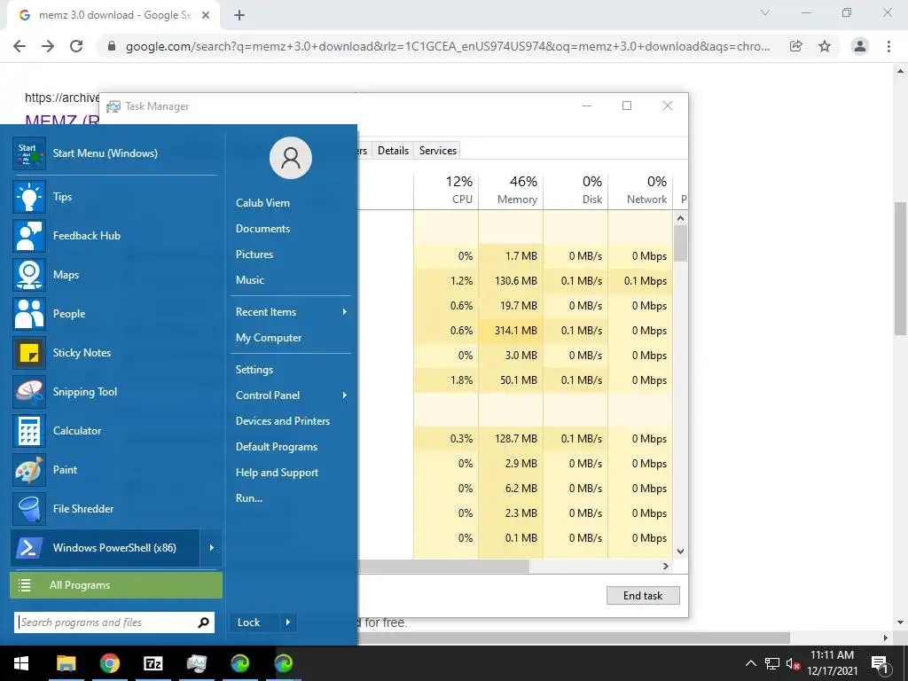Switch to Task Manager Details tab

coord(393,151)
